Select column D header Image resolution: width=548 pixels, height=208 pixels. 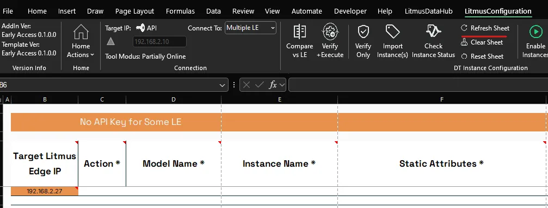[x=174, y=99]
